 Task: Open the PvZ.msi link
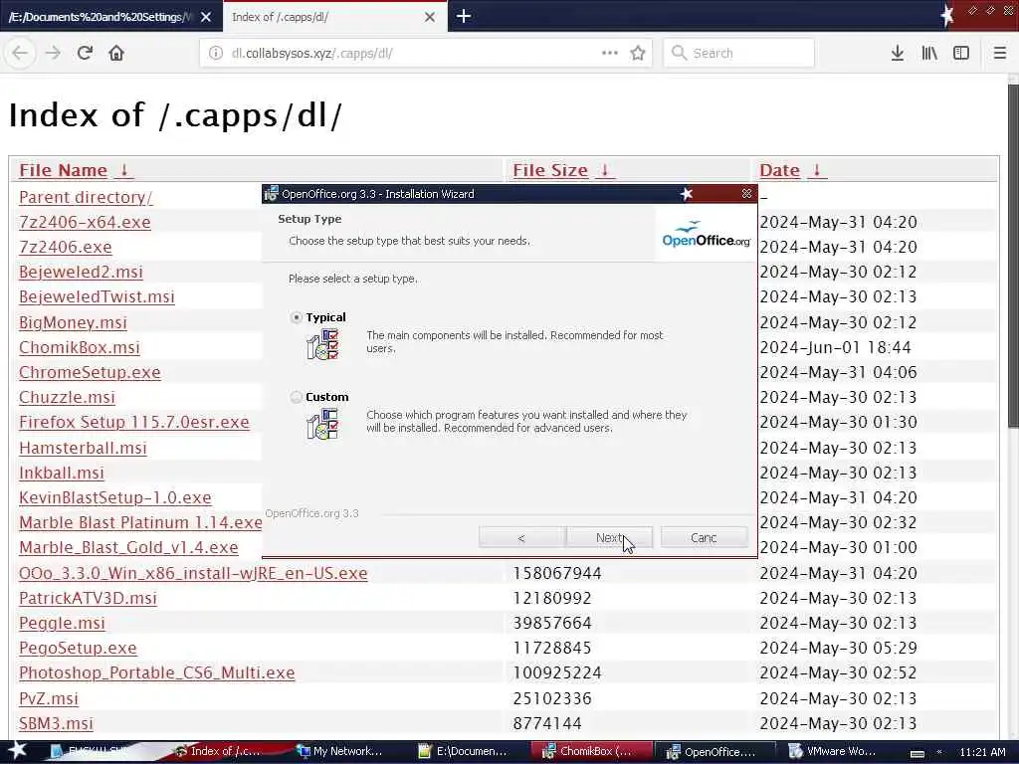(48, 698)
